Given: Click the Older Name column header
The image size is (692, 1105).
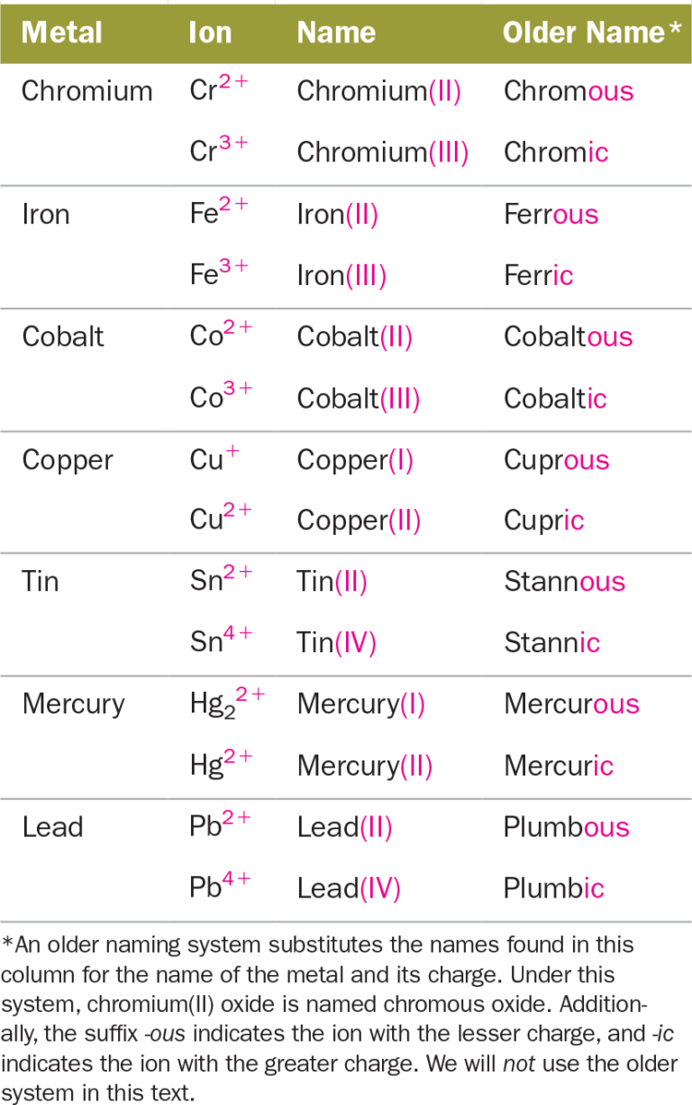Looking at the screenshot, I should (x=592, y=33).
